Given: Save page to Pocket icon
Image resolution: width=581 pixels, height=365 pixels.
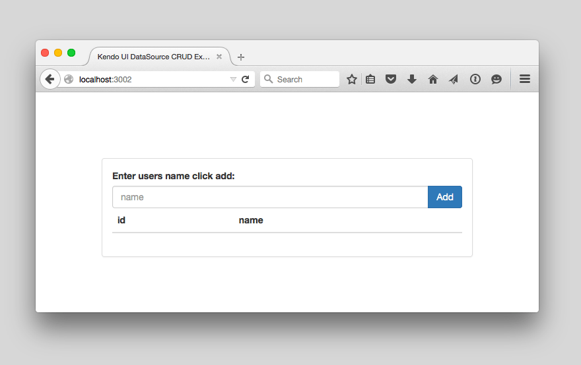Looking at the screenshot, I should [391, 79].
